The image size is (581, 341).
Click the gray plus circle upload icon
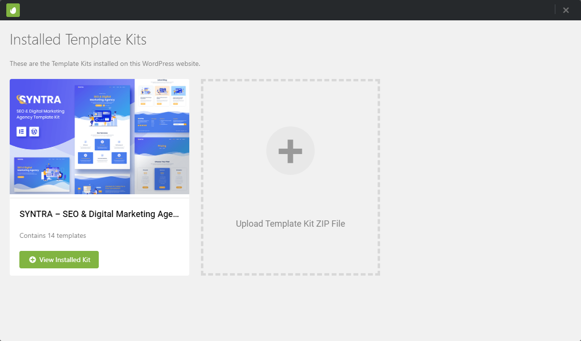coord(290,151)
